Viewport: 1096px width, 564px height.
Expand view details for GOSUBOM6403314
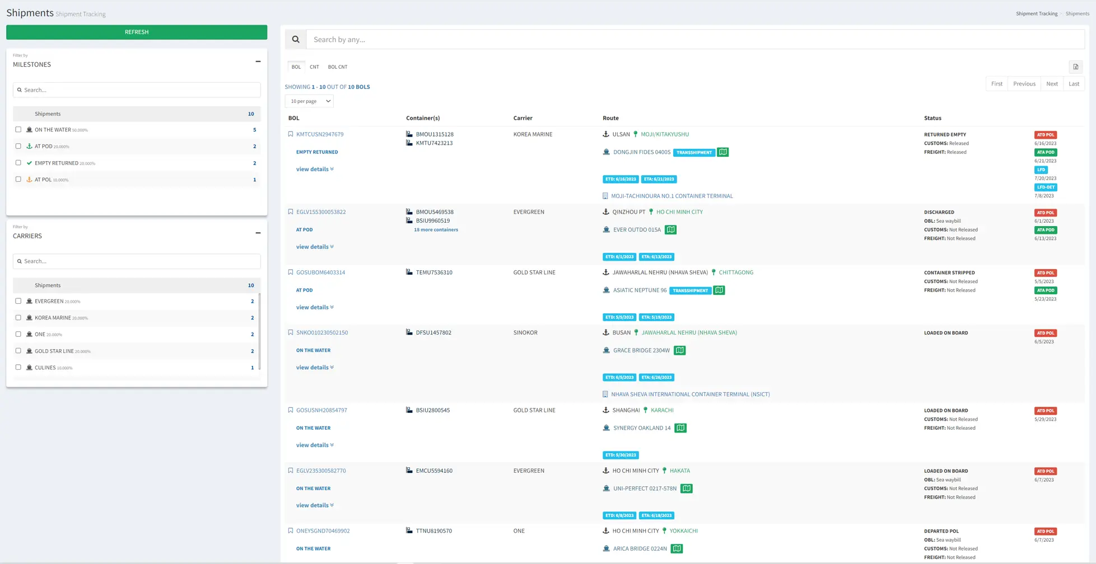(315, 307)
